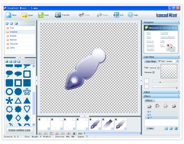This screenshot has height=144, width=184.
Task: Choose the solid triangle shape element
Action: click(27, 101)
